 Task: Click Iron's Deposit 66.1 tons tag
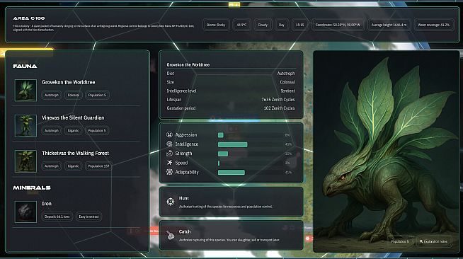[57, 217]
